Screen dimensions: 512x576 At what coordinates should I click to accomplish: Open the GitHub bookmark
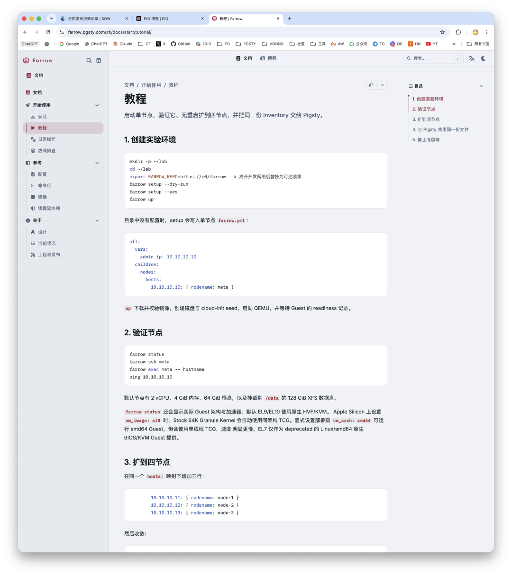[x=181, y=44]
